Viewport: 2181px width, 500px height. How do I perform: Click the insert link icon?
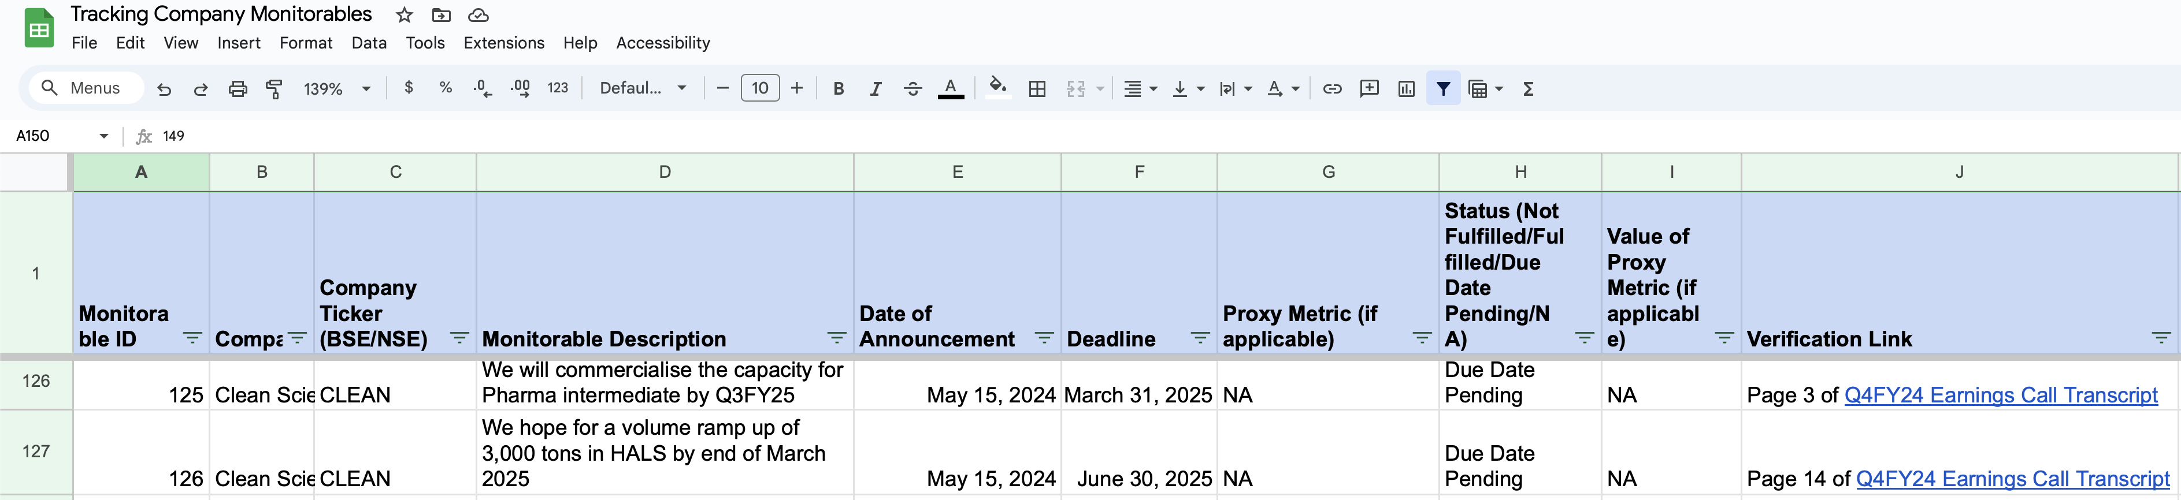coord(1332,89)
